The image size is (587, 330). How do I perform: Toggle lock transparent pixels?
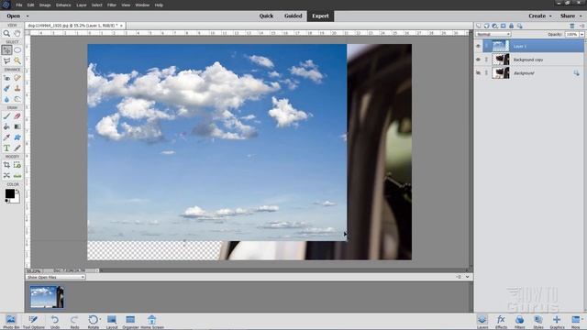click(520, 26)
